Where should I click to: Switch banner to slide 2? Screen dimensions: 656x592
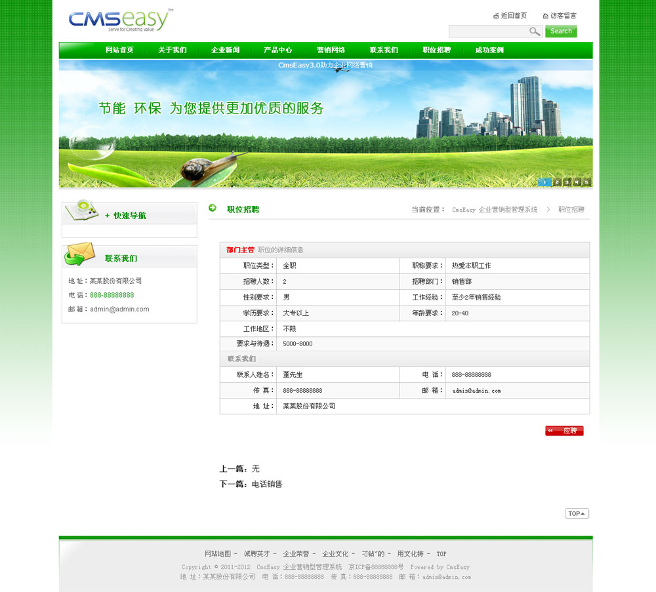(556, 182)
